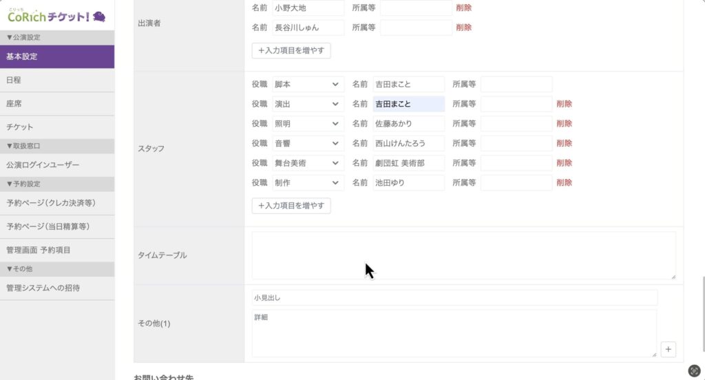Open the 照明 role dropdown

(307, 124)
